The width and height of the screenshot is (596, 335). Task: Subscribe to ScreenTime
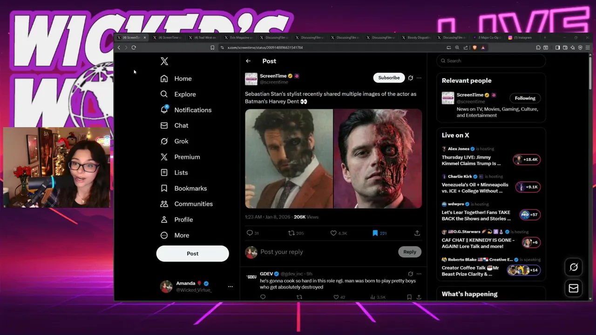pyautogui.click(x=389, y=78)
